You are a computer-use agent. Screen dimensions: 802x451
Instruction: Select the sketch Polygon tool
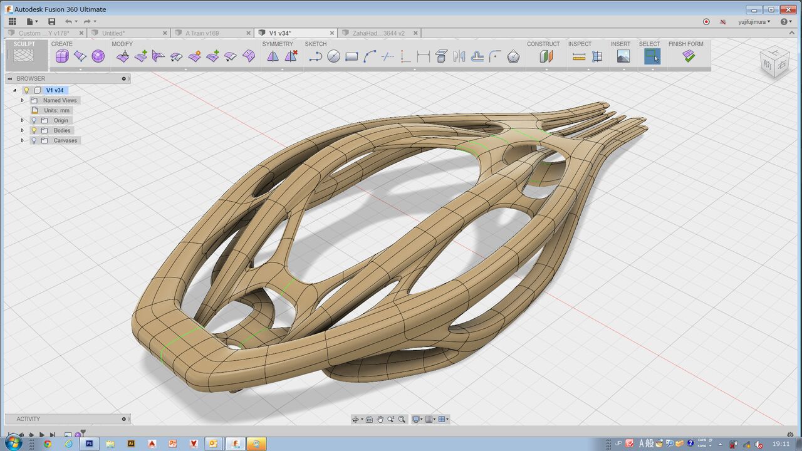point(513,56)
